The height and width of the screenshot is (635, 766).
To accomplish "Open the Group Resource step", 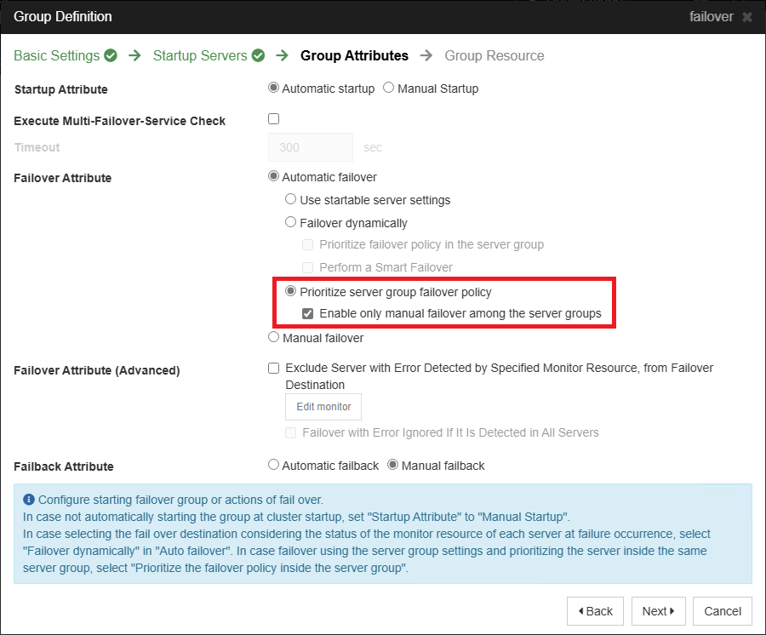I will tap(494, 55).
